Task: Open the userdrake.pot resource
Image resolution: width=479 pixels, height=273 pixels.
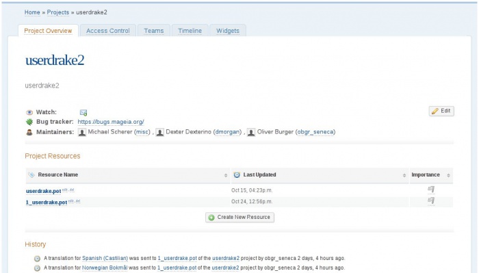Action: [x=43, y=191]
